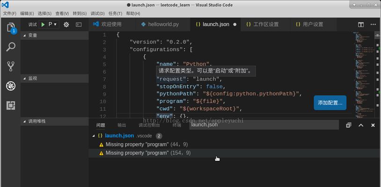
Task: Open the 编辑(E) menu
Action: pyautogui.click(x=27, y=14)
